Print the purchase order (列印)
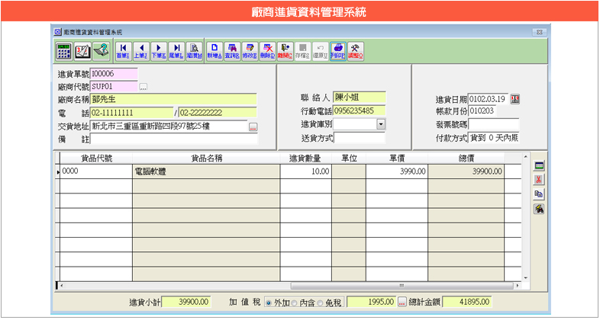The image size is (600, 320). 337,51
